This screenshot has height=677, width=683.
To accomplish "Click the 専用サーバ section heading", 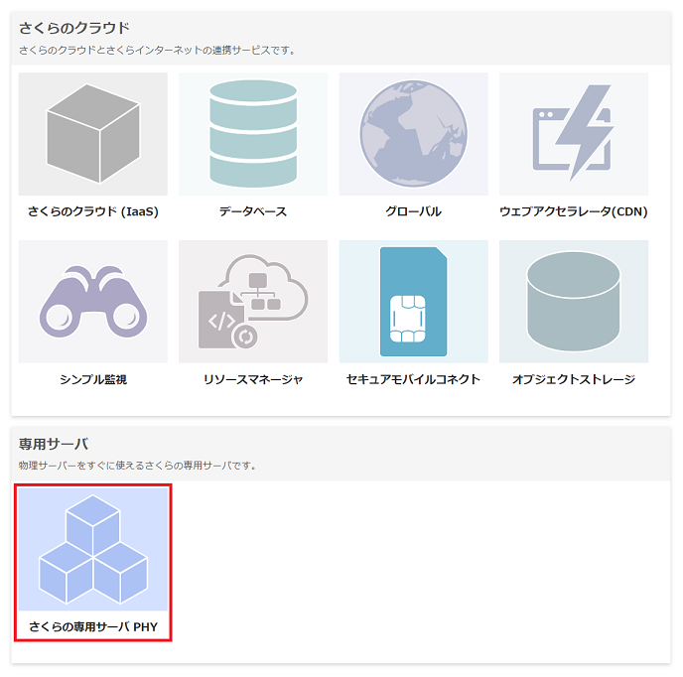I will click(54, 444).
